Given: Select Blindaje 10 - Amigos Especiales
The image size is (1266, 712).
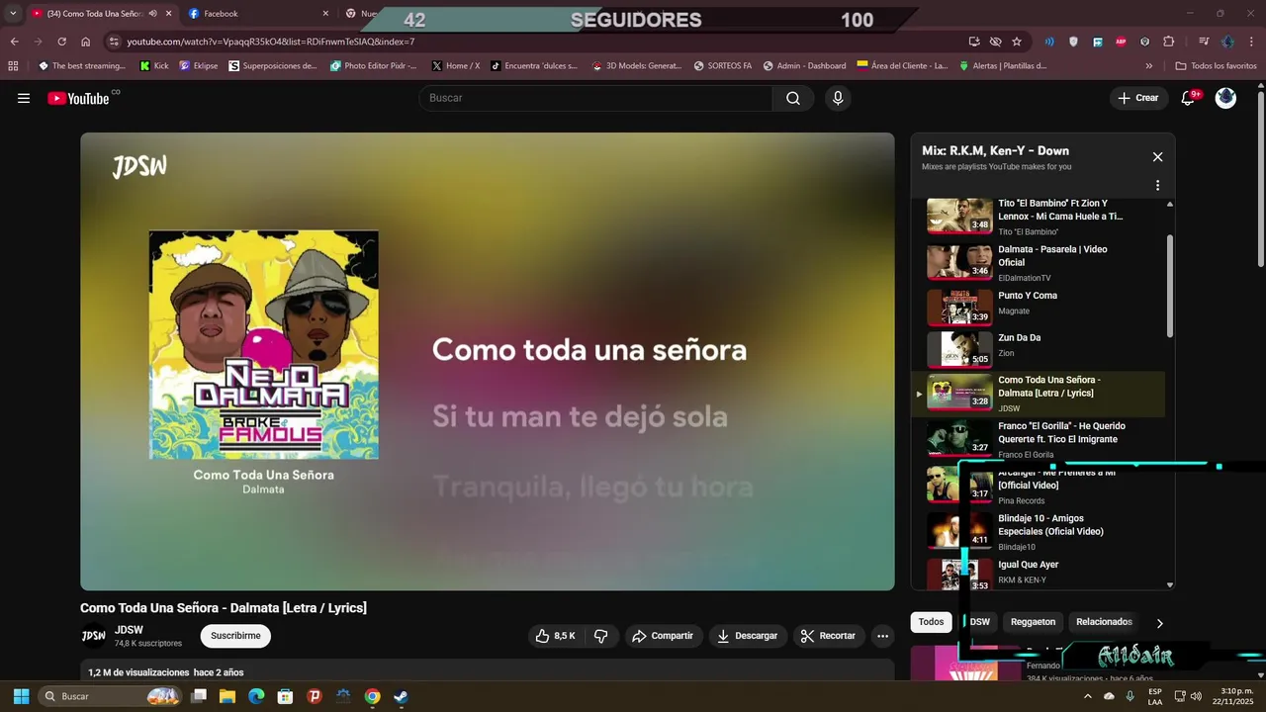Looking at the screenshot, I should (x=1037, y=532).
